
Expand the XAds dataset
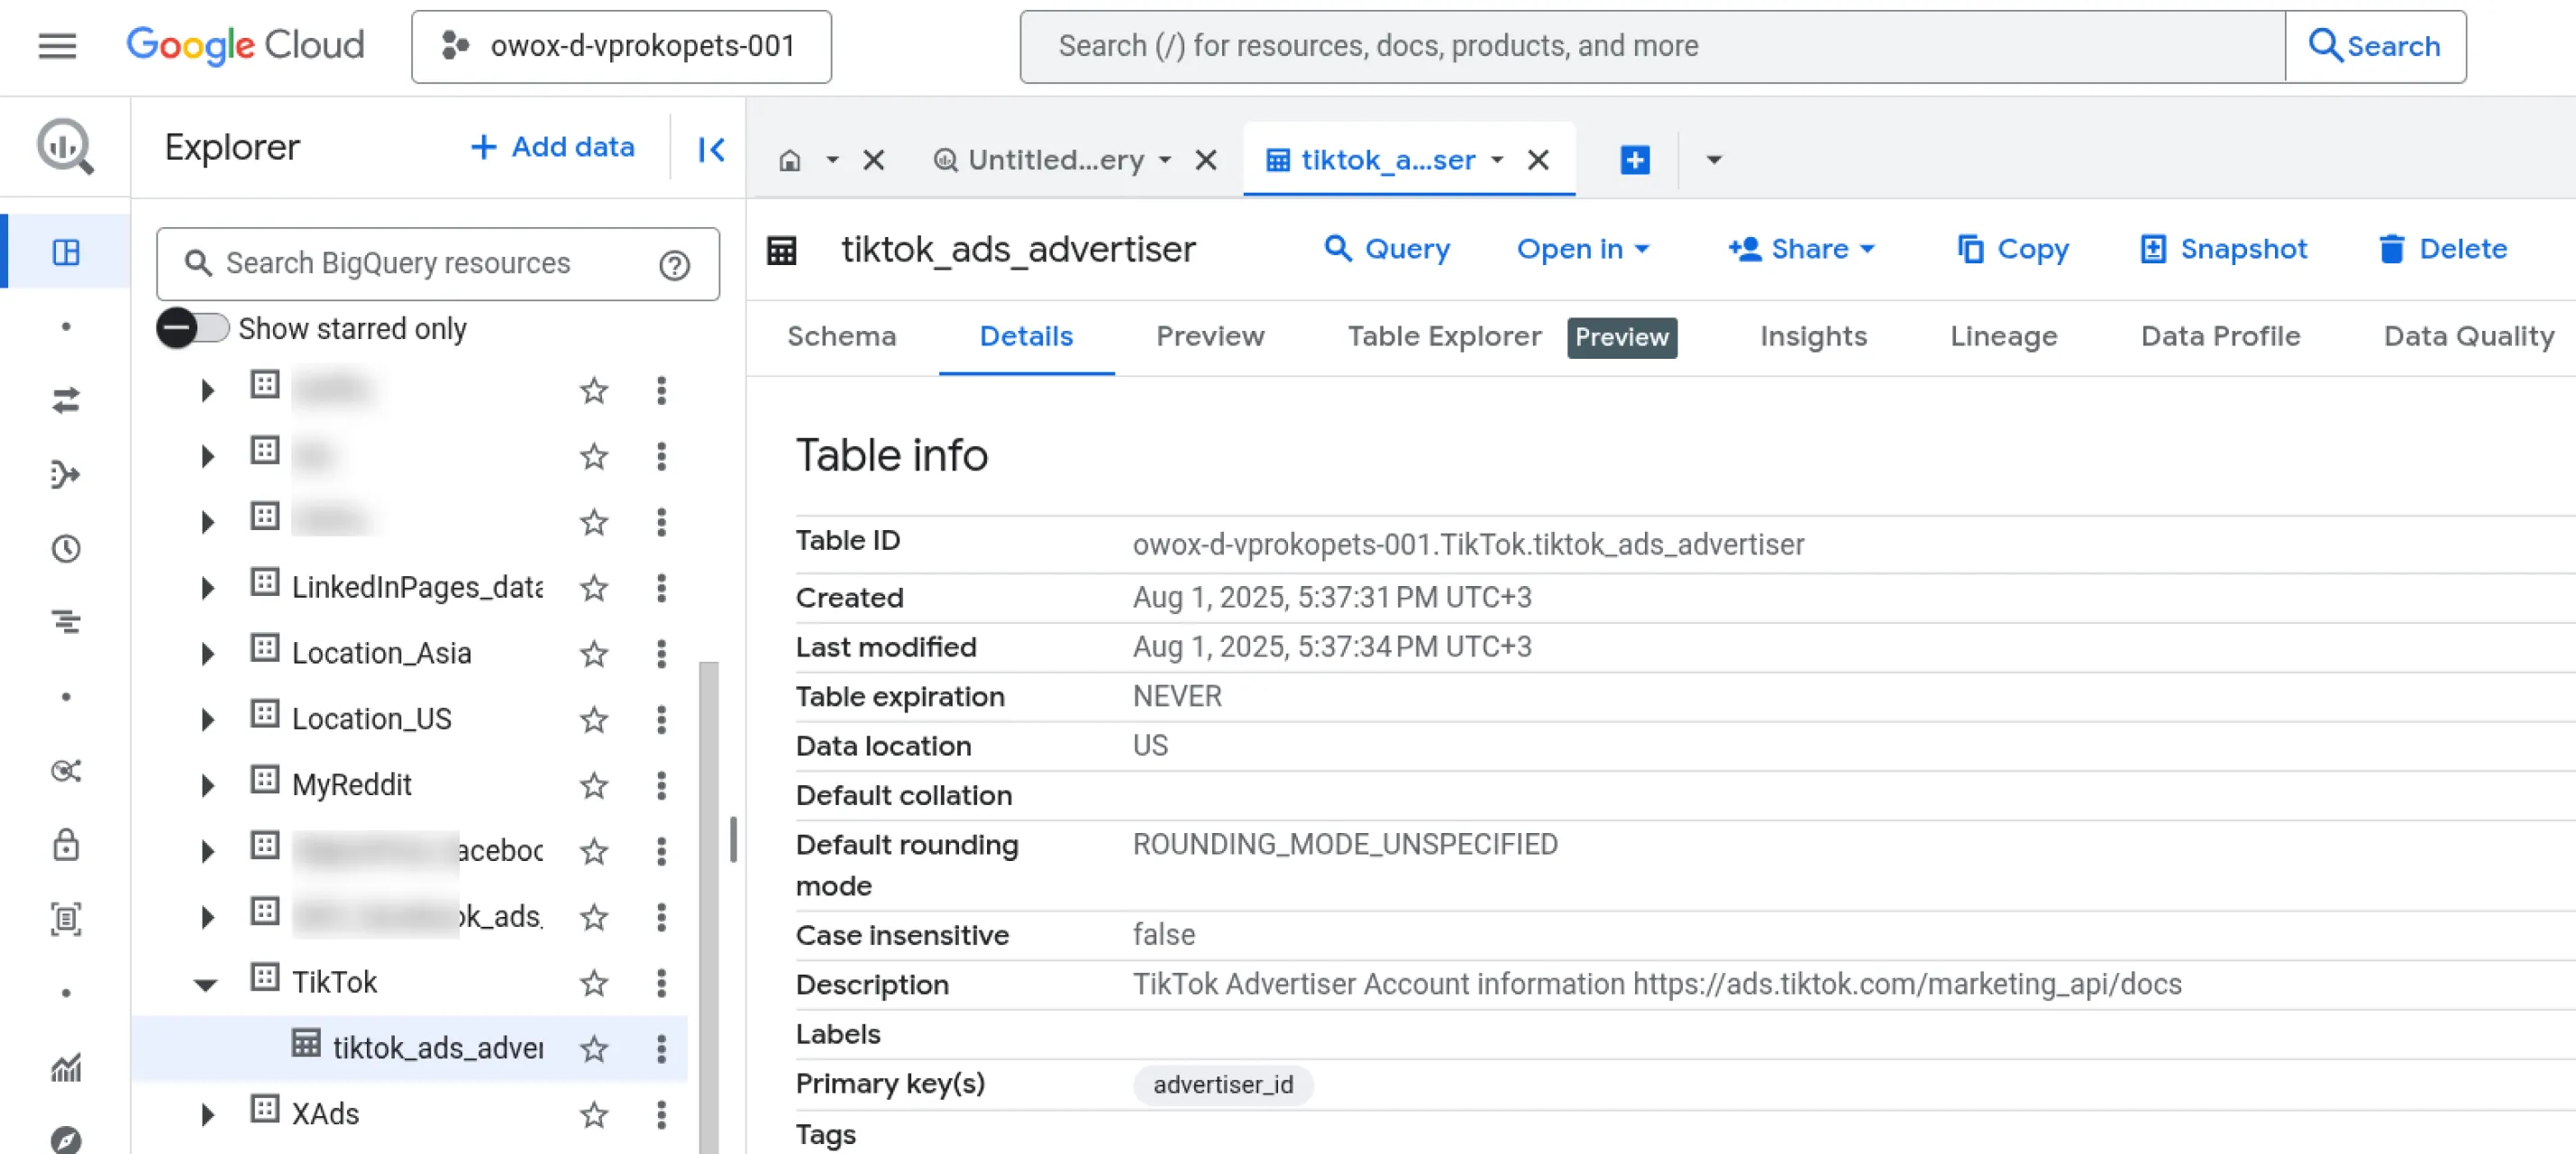click(207, 1114)
